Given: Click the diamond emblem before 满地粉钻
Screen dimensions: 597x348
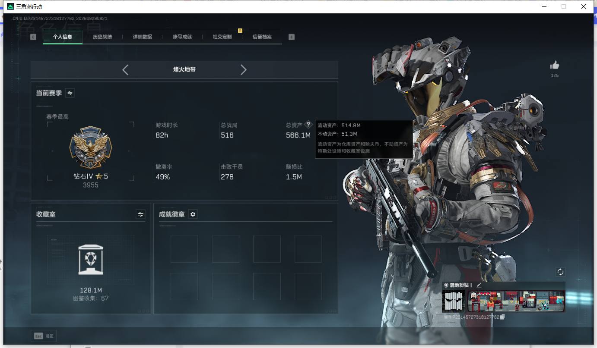Looking at the screenshot, I should coord(446,285).
